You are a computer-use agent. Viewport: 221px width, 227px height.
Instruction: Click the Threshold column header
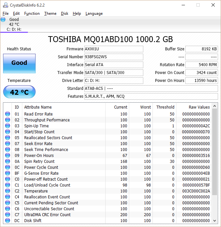[x=165, y=107]
